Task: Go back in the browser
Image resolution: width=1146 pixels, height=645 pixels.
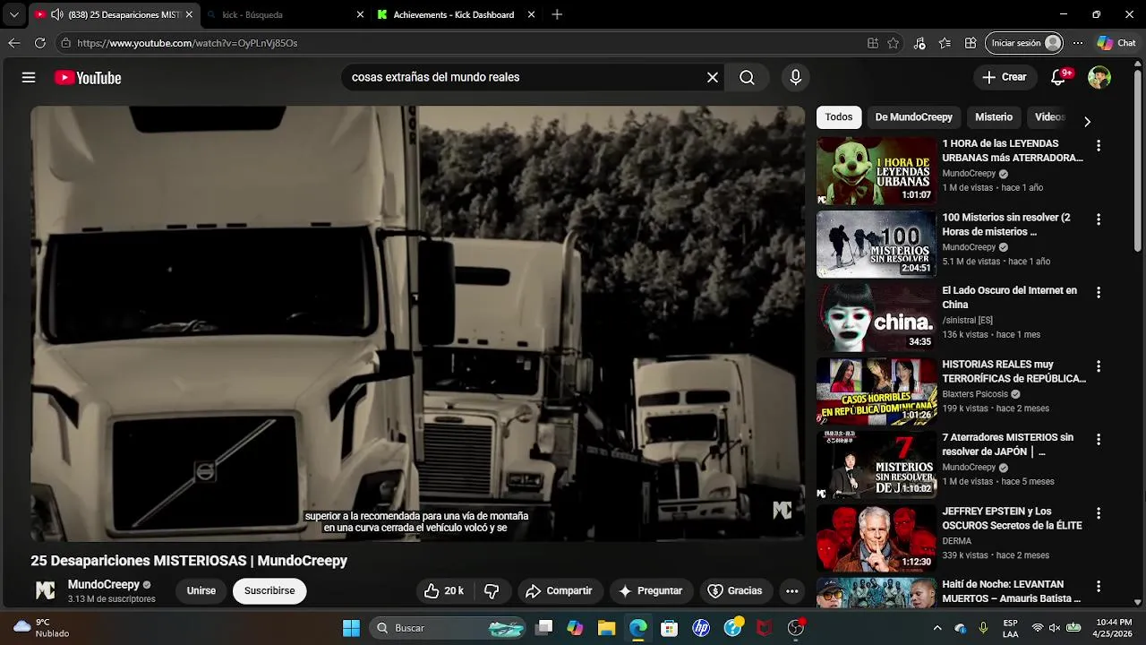Action: pyautogui.click(x=14, y=43)
